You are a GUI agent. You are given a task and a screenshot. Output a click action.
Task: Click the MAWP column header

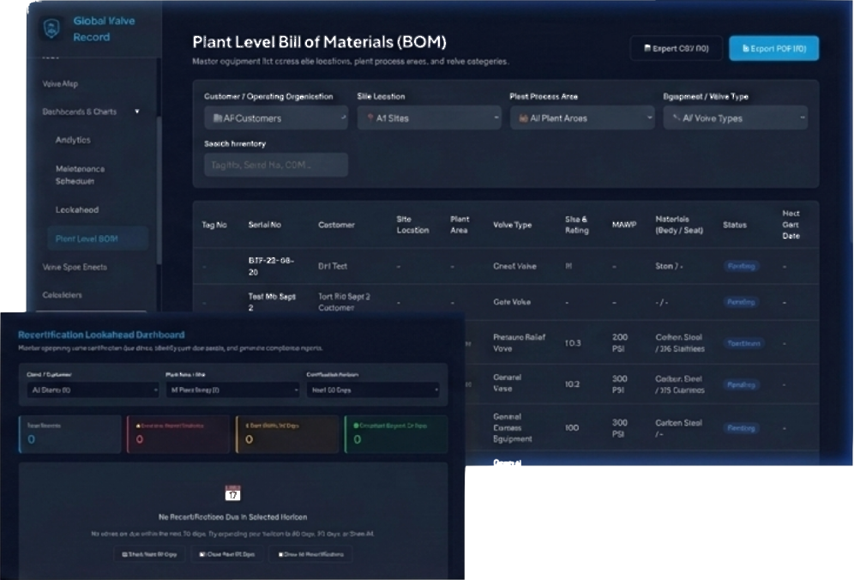624,225
